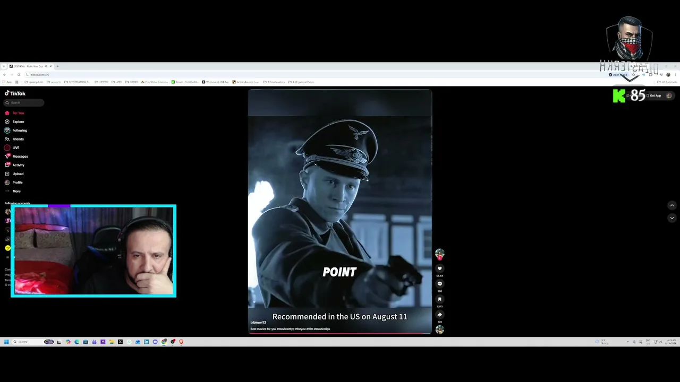Follow the creator via the avatar plus button
680x382 pixels.
[439, 258]
